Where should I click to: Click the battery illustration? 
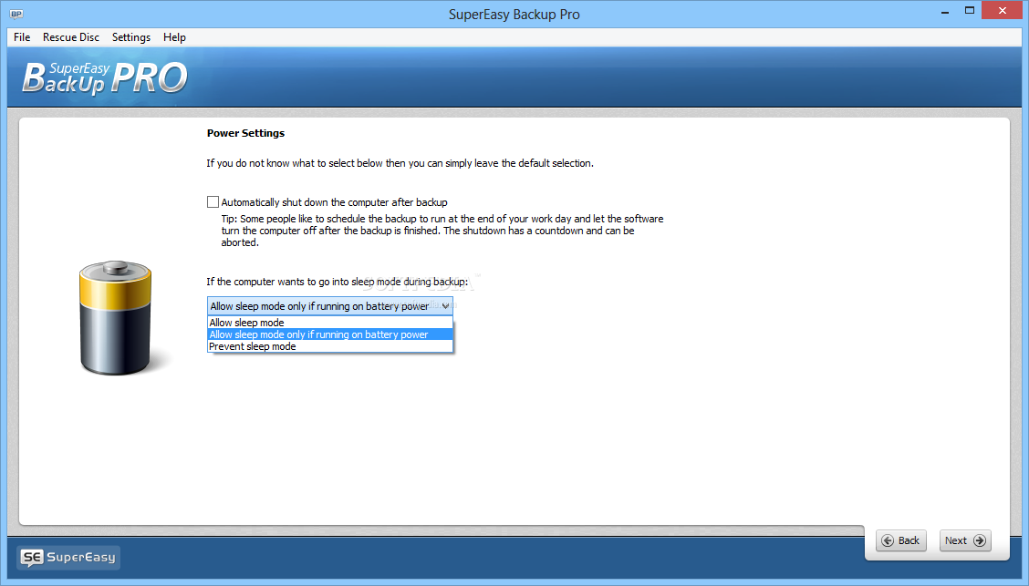click(116, 318)
